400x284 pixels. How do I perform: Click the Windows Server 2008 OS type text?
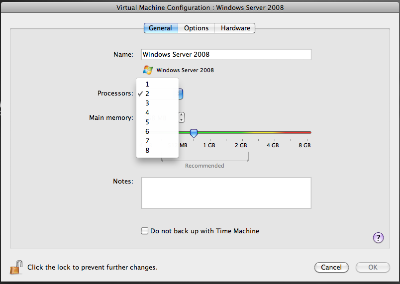pyautogui.click(x=185, y=70)
